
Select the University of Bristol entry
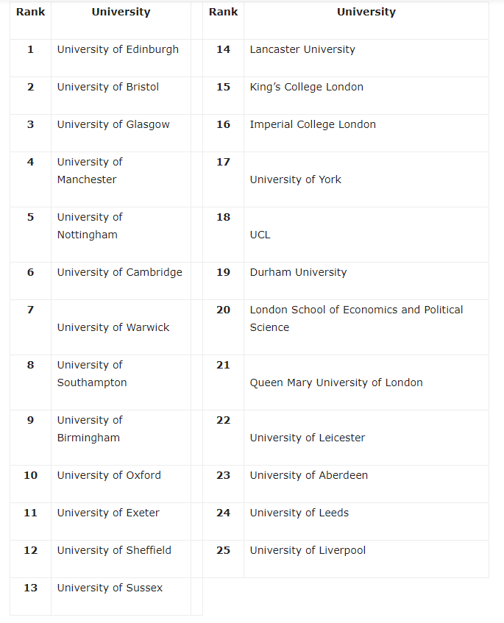(108, 87)
